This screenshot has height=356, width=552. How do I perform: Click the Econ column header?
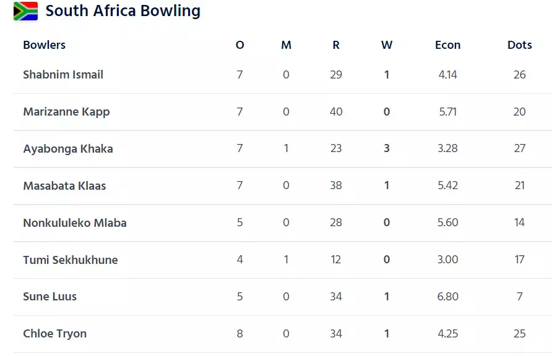447,45
